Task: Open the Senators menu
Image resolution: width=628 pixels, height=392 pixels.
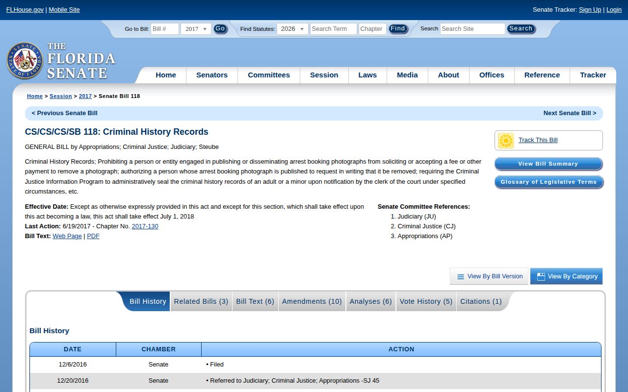Action: coord(212,75)
